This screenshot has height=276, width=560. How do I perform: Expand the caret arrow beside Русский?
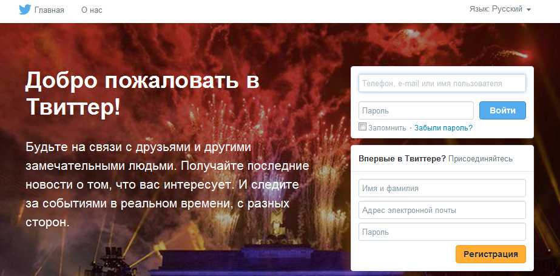(x=528, y=10)
